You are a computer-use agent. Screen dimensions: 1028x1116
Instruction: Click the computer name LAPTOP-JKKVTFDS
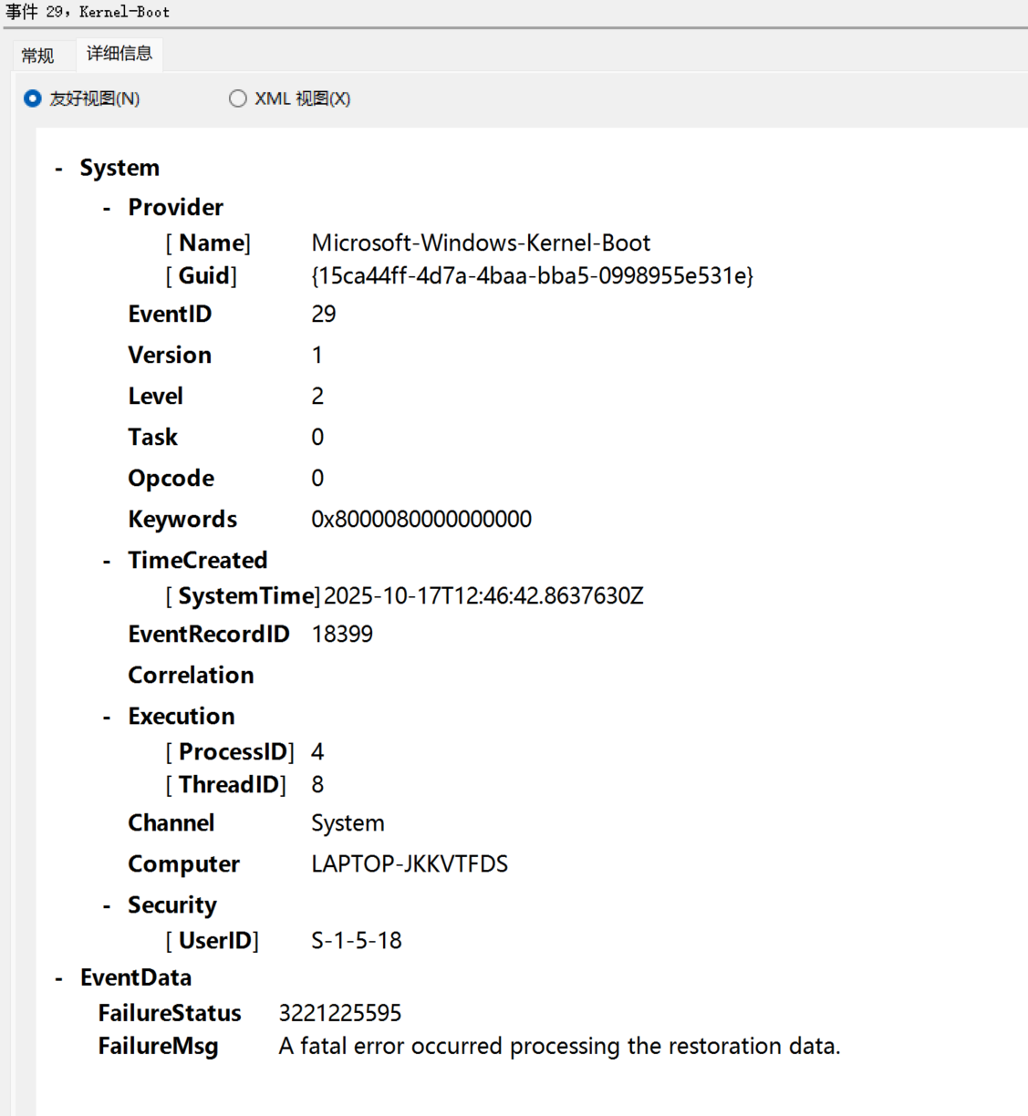(x=410, y=863)
